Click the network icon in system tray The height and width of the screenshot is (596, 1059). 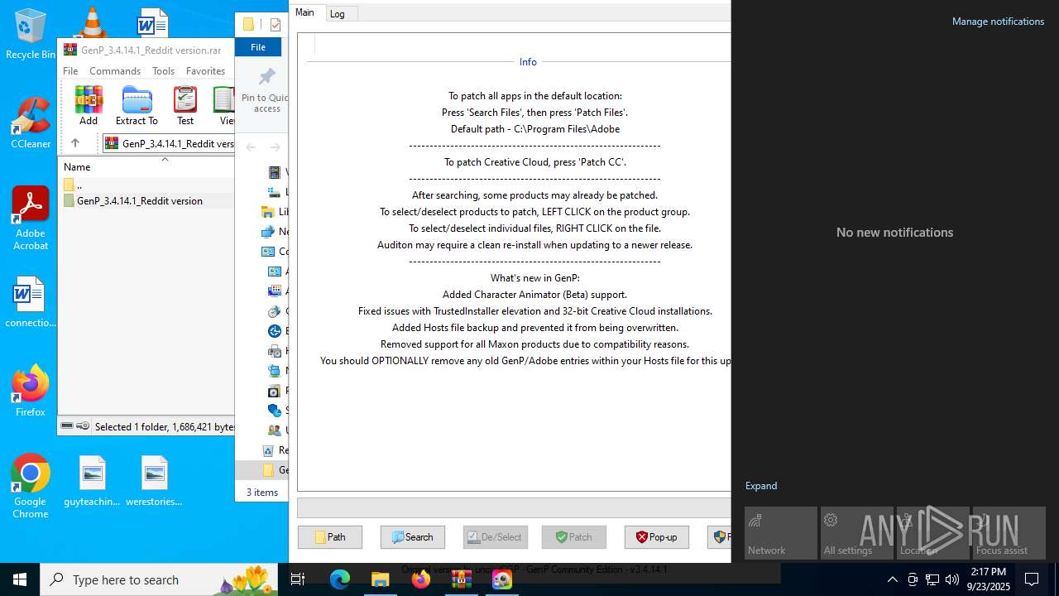tap(932, 579)
